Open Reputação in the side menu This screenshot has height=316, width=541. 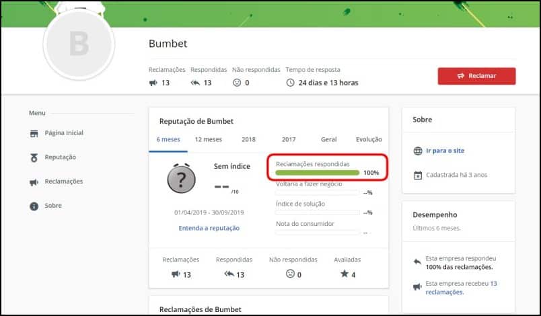[60, 157]
